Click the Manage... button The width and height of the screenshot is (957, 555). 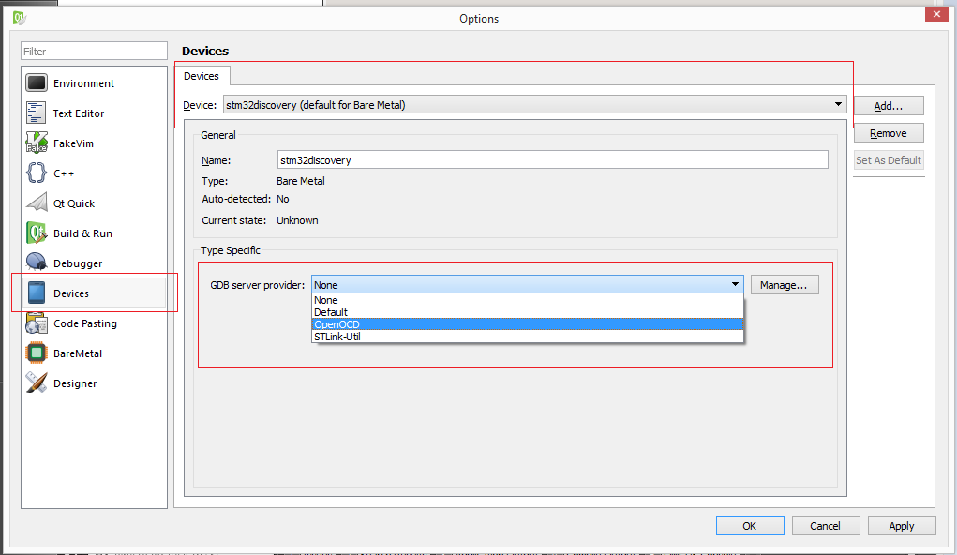click(x=785, y=285)
